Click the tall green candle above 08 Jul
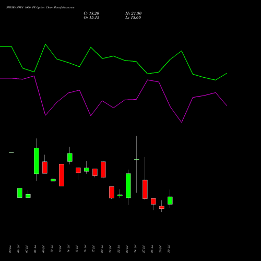Viewport: 261px width, 261px height. click(x=37, y=161)
